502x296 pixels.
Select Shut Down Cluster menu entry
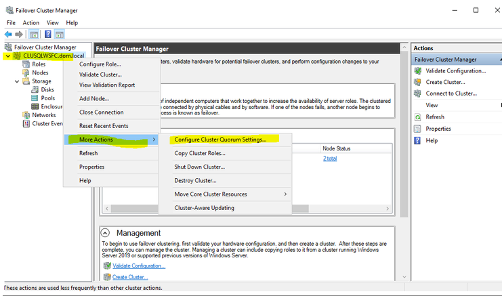(x=199, y=167)
